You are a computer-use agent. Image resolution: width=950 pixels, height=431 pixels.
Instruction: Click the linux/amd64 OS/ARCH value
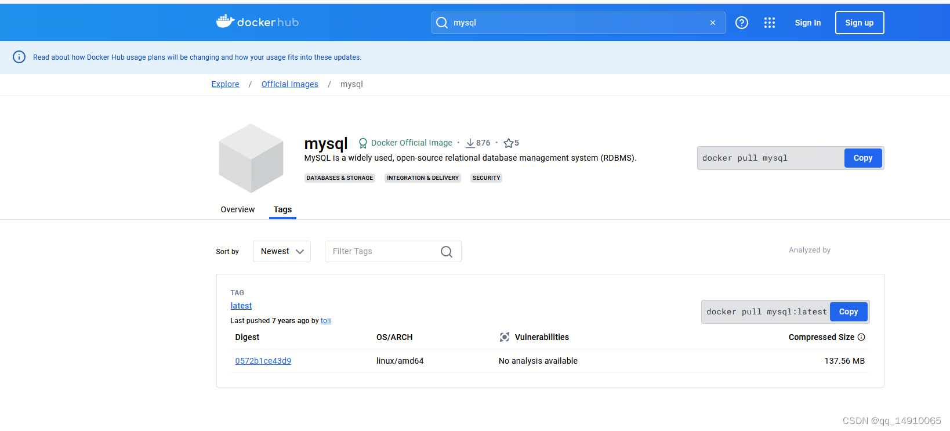click(400, 361)
